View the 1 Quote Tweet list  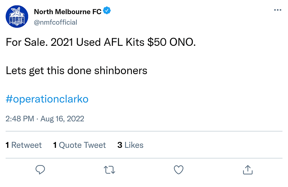(80, 145)
